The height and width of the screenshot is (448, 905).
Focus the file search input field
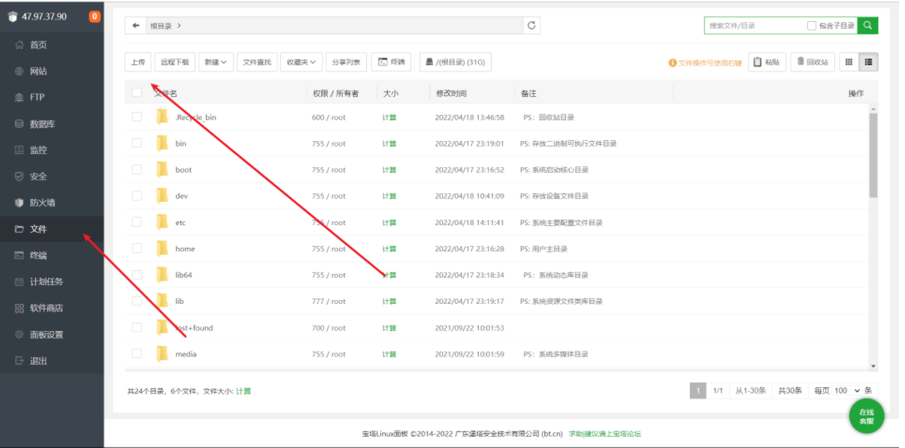coord(754,26)
